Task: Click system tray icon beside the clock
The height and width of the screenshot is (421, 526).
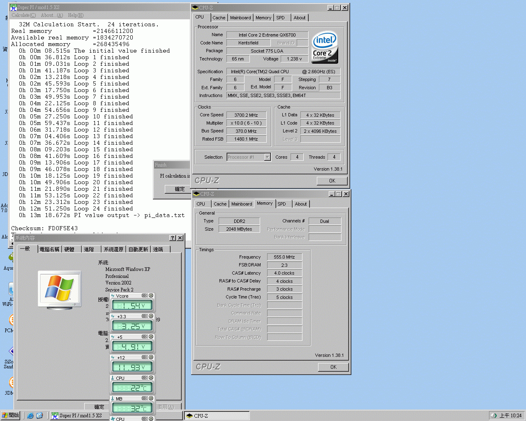Action: tap(494, 416)
